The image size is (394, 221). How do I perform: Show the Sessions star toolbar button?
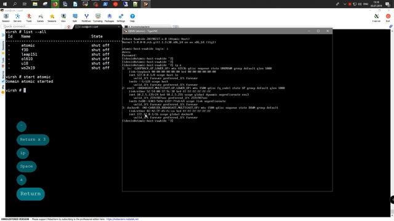[x=52, y=18]
